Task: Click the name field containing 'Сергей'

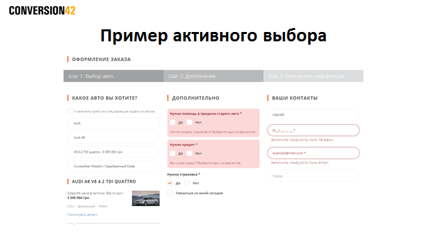Action: (x=313, y=115)
